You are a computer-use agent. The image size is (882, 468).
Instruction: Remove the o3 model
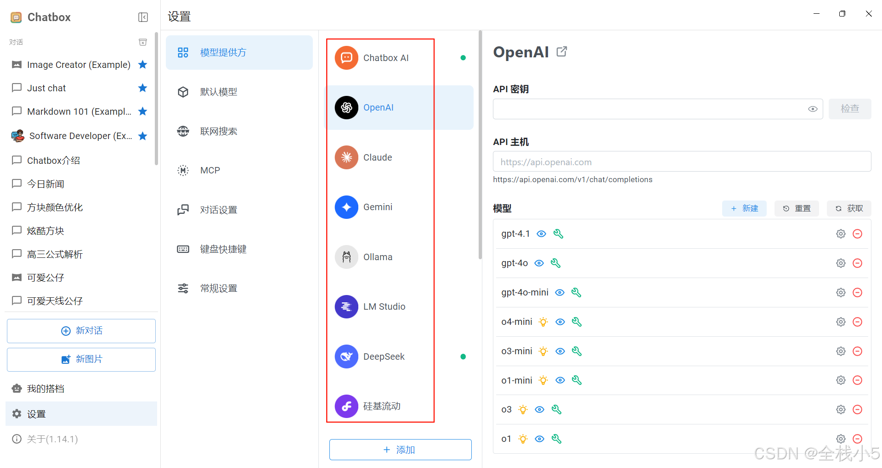tap(857, 409)
